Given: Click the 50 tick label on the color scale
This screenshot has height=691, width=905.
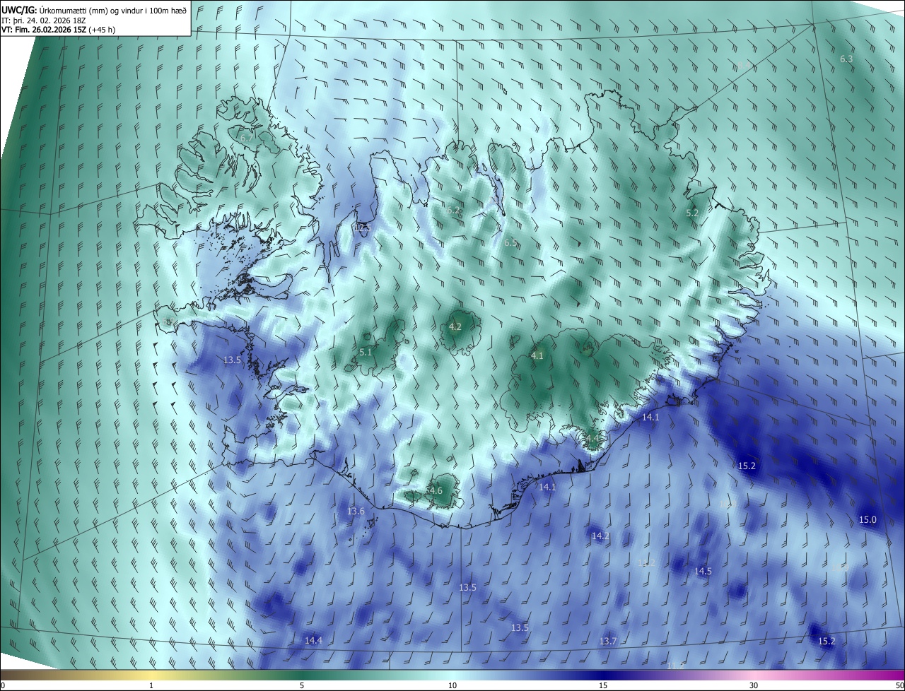Looking at the screenshot, I should 899,685.
